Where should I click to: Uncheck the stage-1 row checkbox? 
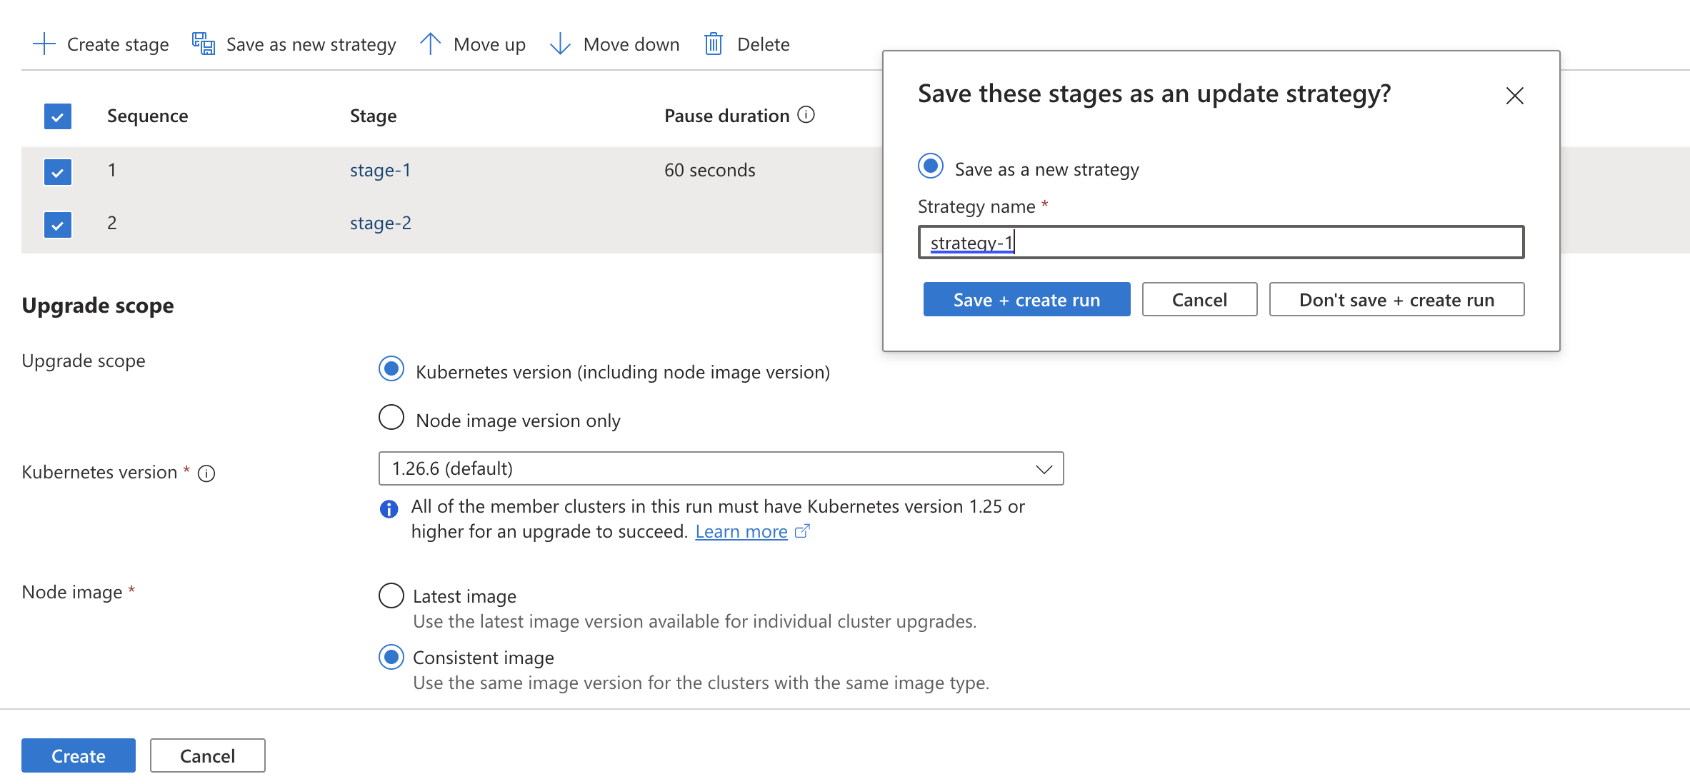click(x=58, y=172)
